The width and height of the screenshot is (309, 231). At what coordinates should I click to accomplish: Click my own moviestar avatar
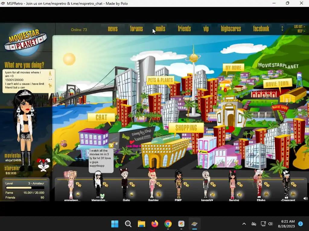pyautogui.click(x=25, y=130)
